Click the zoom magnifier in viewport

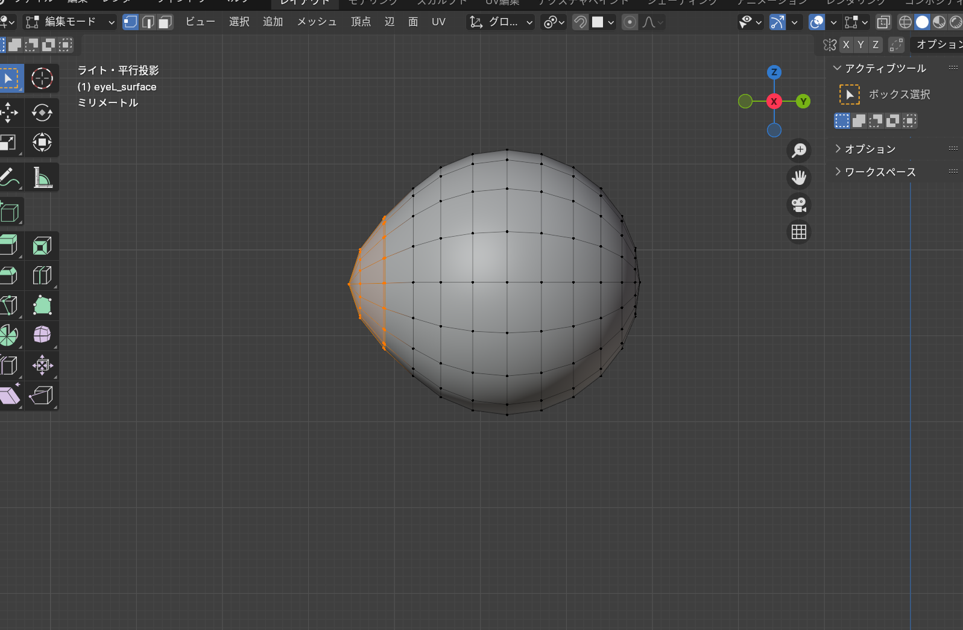799,150
